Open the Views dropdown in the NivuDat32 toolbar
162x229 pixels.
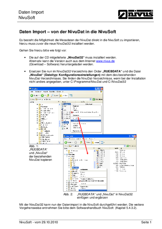(x=102, y=142)
